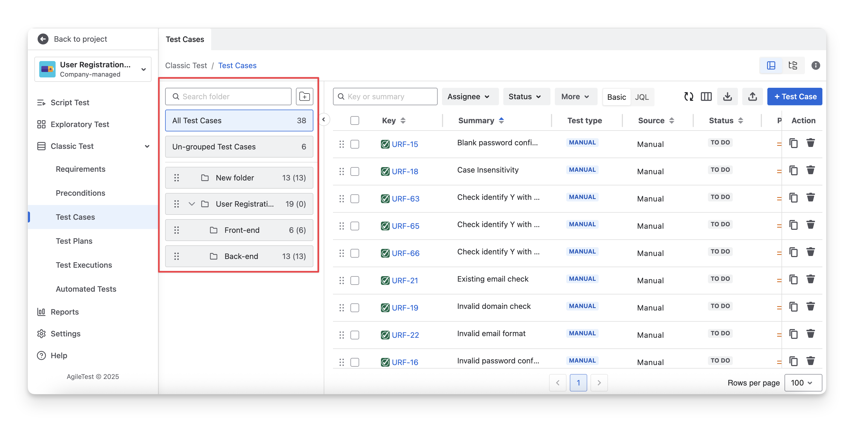Select the header select-all checkbox
Viewport: 854px width, 422px height.
[355, 120]
